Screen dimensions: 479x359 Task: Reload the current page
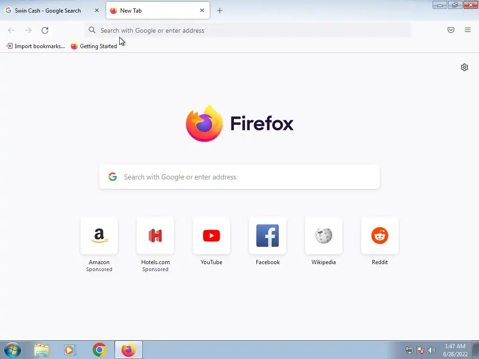click(x=45, y=30)
